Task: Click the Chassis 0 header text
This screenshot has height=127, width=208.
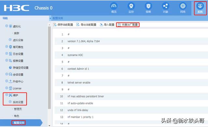Action: (44, 8)
